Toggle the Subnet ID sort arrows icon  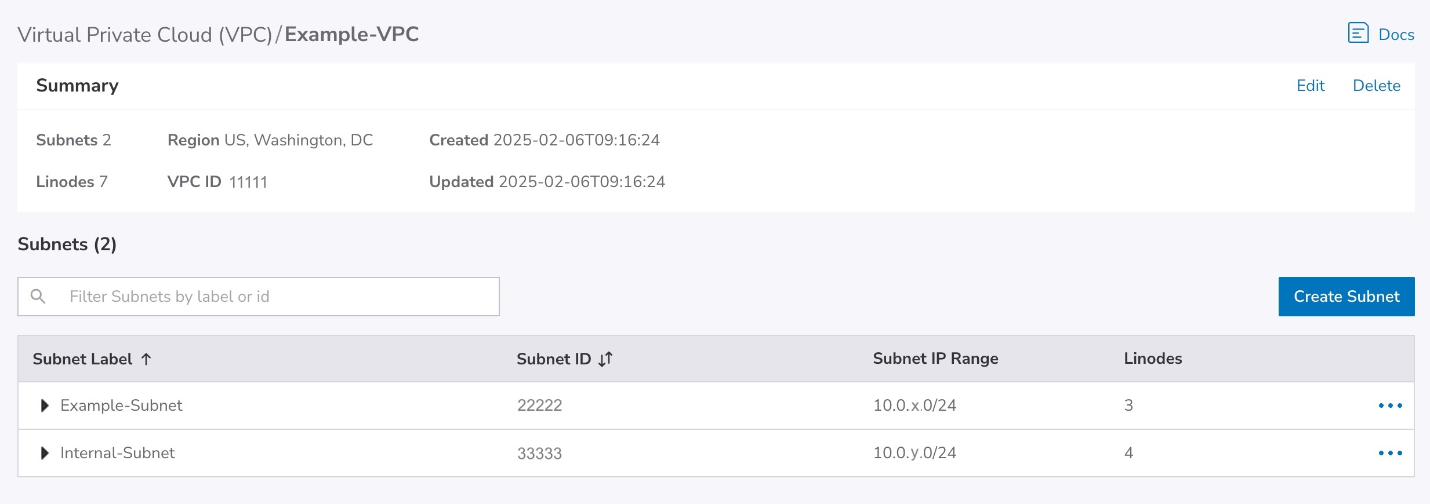coord(605,359)
